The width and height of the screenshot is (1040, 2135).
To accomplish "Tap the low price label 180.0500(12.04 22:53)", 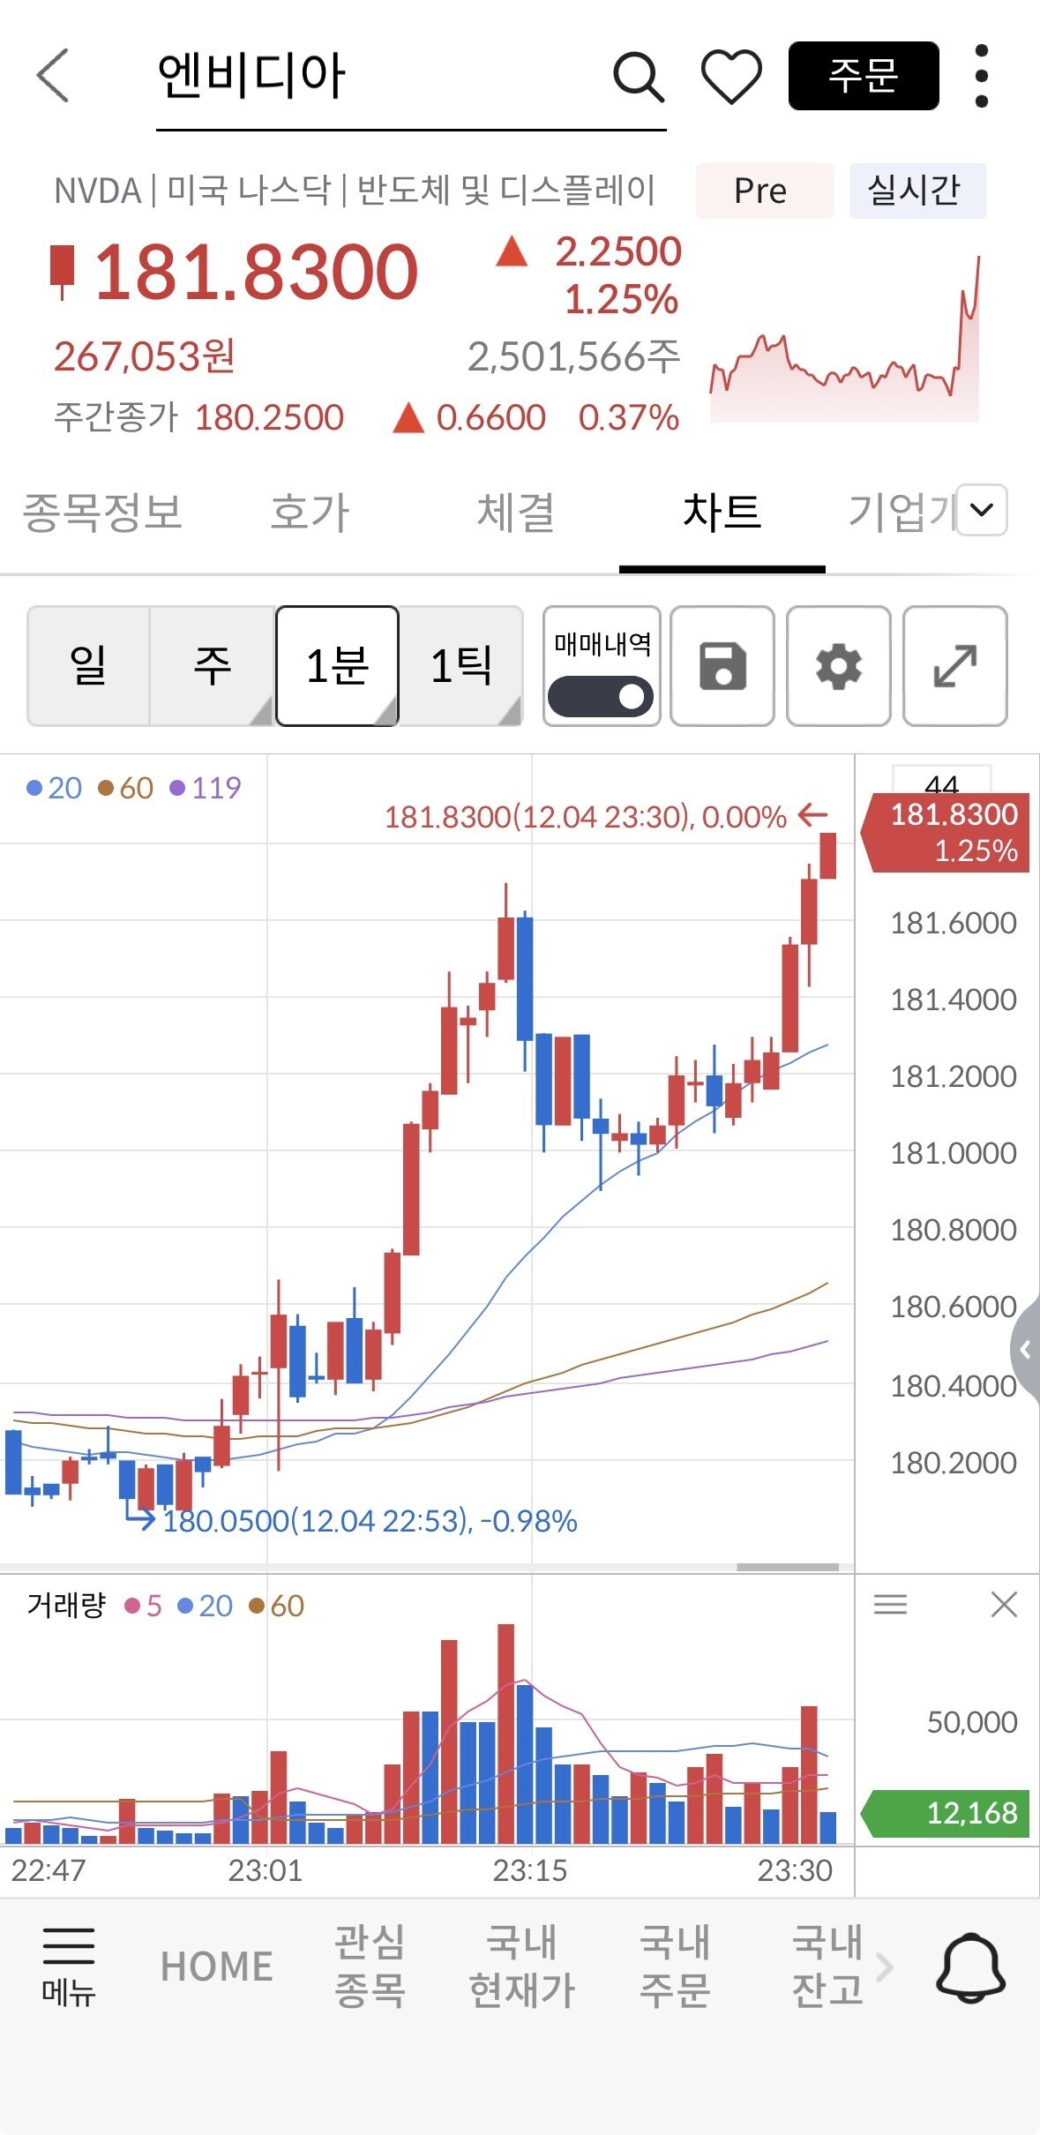I will click(x=370, y=1521).
